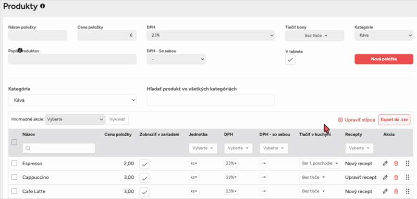
Task: Click Espresso product name
Action: (x=32, y=164)
